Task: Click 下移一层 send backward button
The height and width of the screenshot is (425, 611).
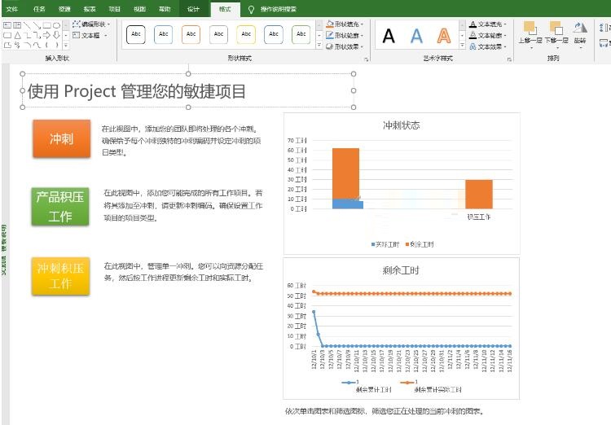Action: pos(556,34)
